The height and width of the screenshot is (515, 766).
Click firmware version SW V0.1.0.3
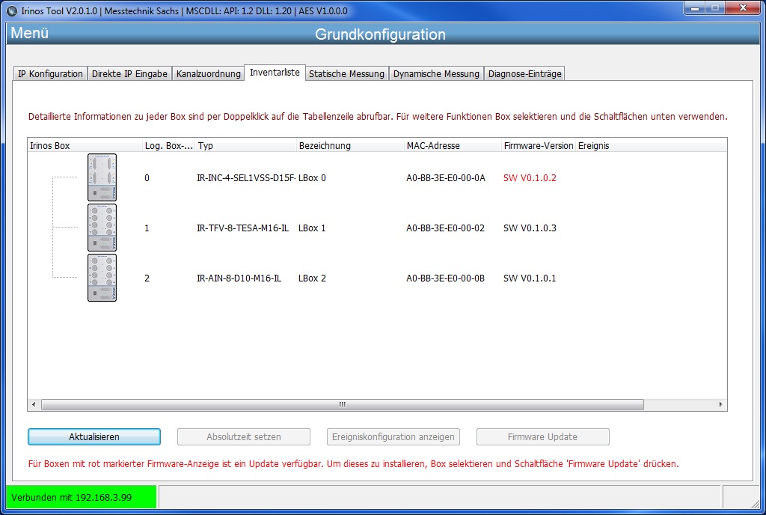coord(530,228)
